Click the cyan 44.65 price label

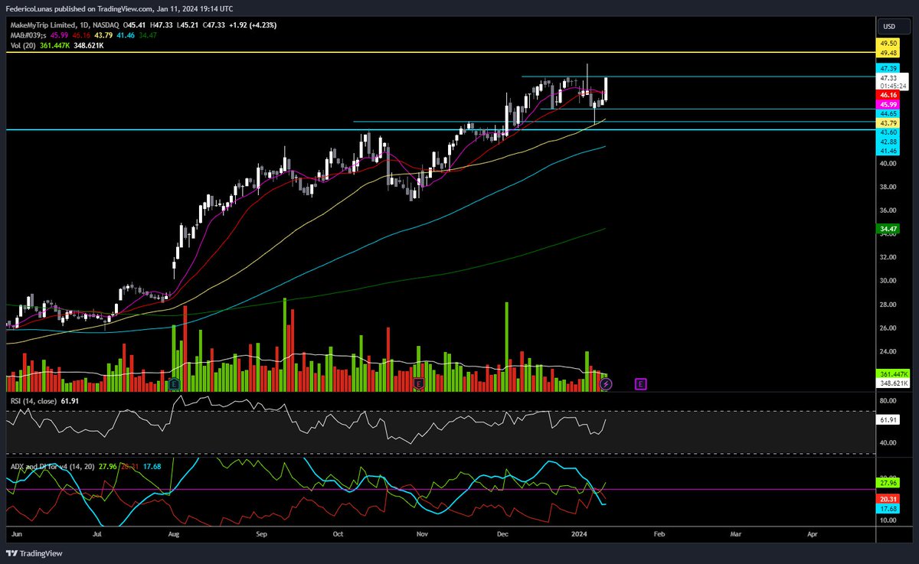click(888, 113)
